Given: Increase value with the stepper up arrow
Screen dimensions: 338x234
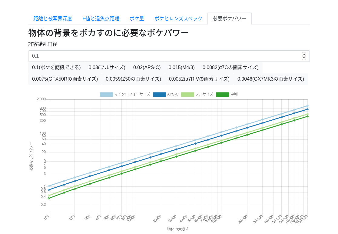Looking at the screenshot, I should (304, 54).
